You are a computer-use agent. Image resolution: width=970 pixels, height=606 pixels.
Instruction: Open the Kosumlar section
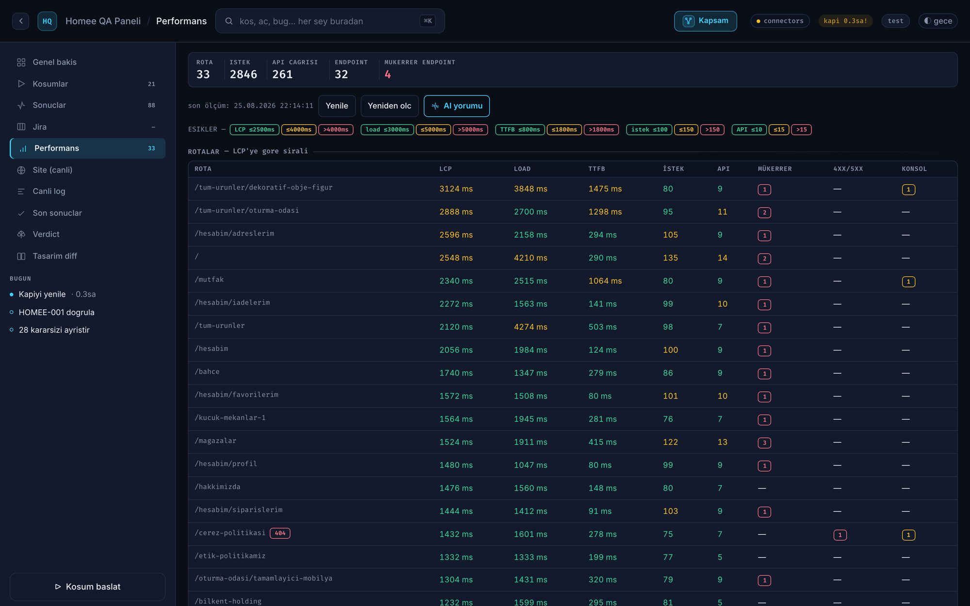point(87,84)
